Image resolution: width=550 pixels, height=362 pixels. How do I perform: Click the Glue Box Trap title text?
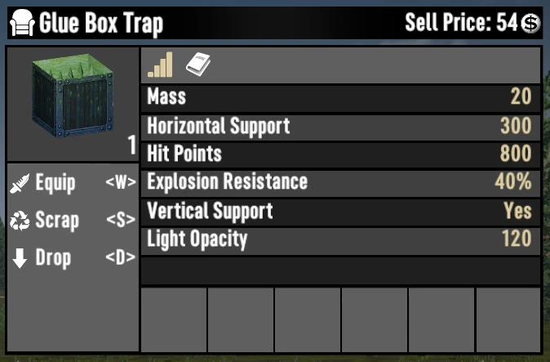101,23
